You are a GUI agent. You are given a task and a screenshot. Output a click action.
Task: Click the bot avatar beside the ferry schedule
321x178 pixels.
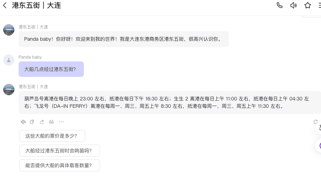click(9, 90)
